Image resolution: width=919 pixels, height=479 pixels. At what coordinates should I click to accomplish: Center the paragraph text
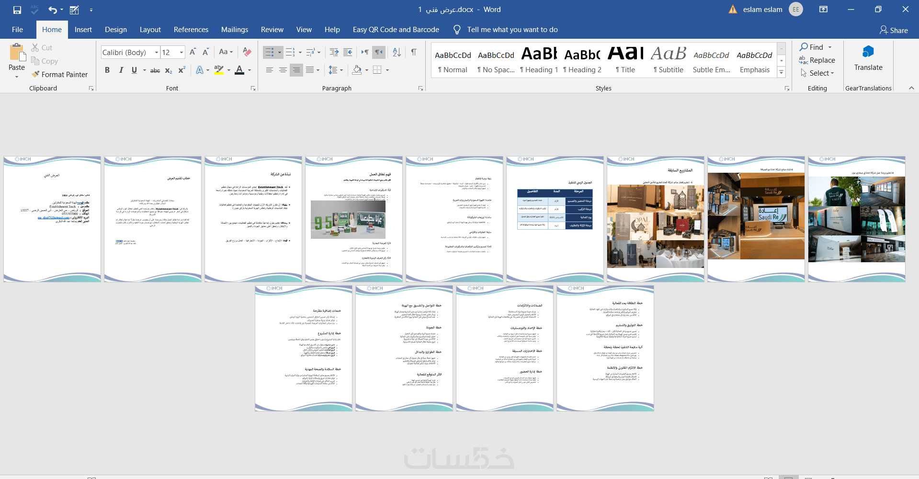pos(283,70)
